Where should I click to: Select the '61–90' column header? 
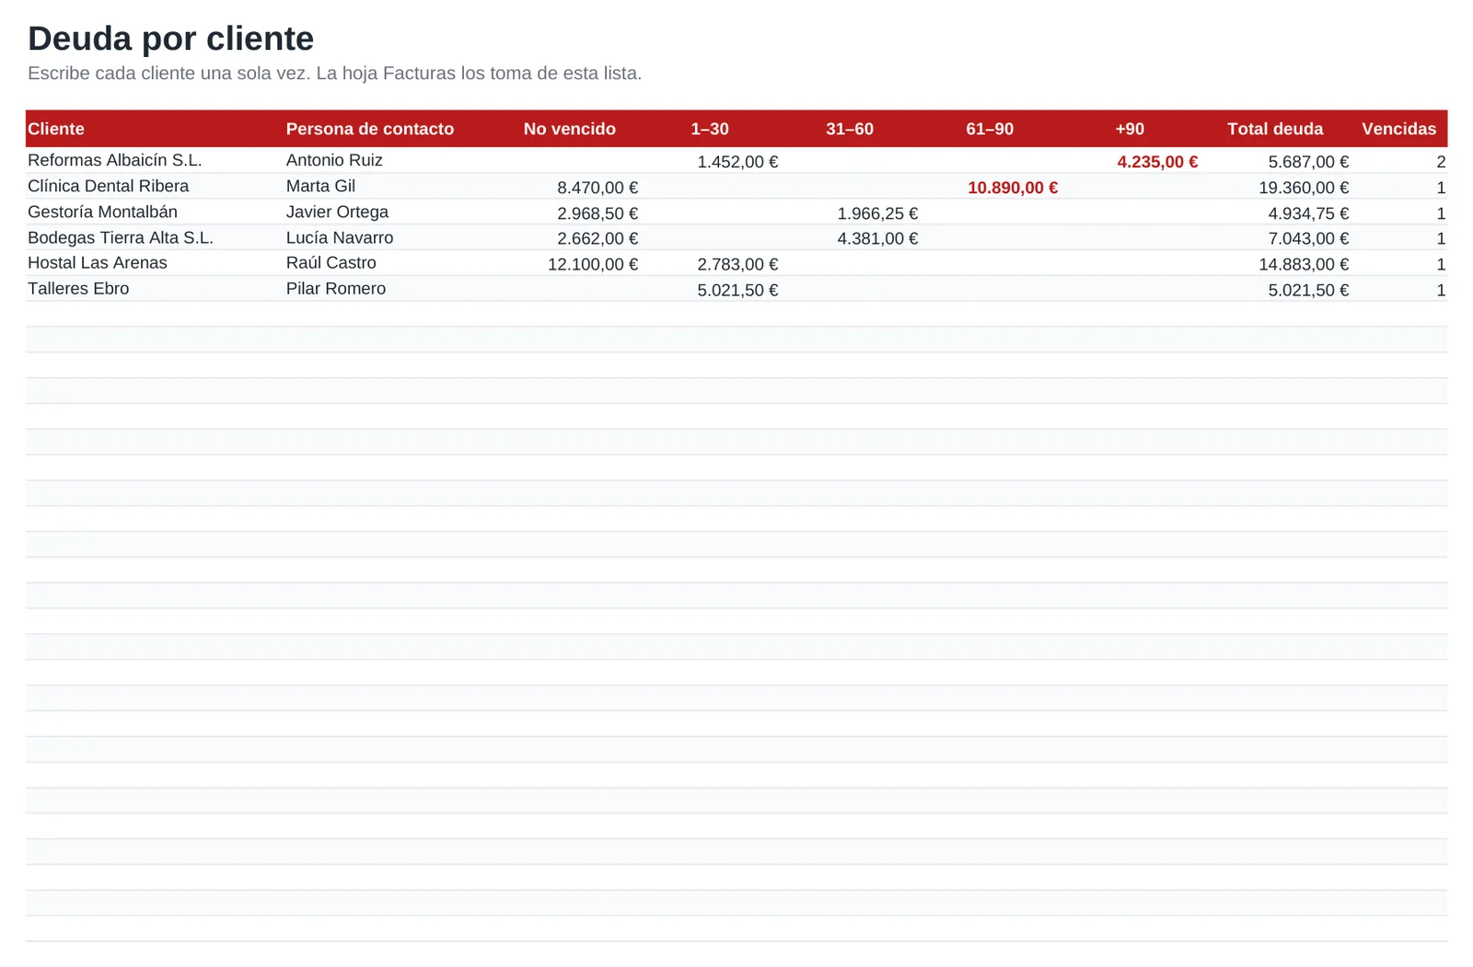coord(990,129)
